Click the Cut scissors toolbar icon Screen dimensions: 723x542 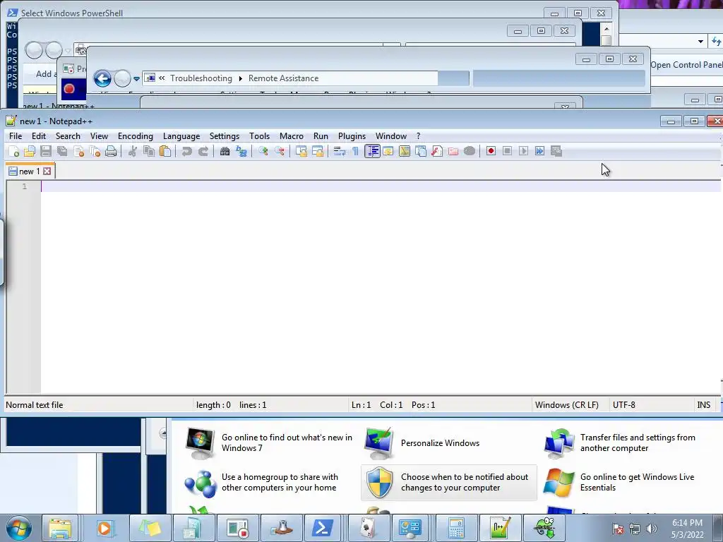(132, 151)
